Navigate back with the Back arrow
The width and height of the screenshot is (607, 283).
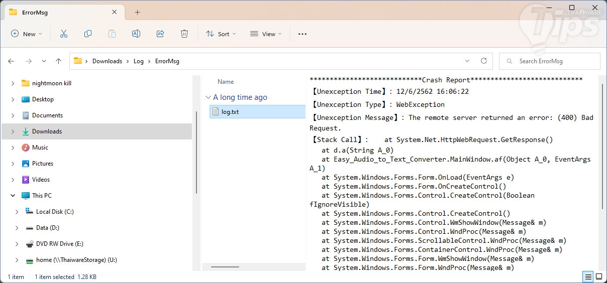click(x=11, y=61)
